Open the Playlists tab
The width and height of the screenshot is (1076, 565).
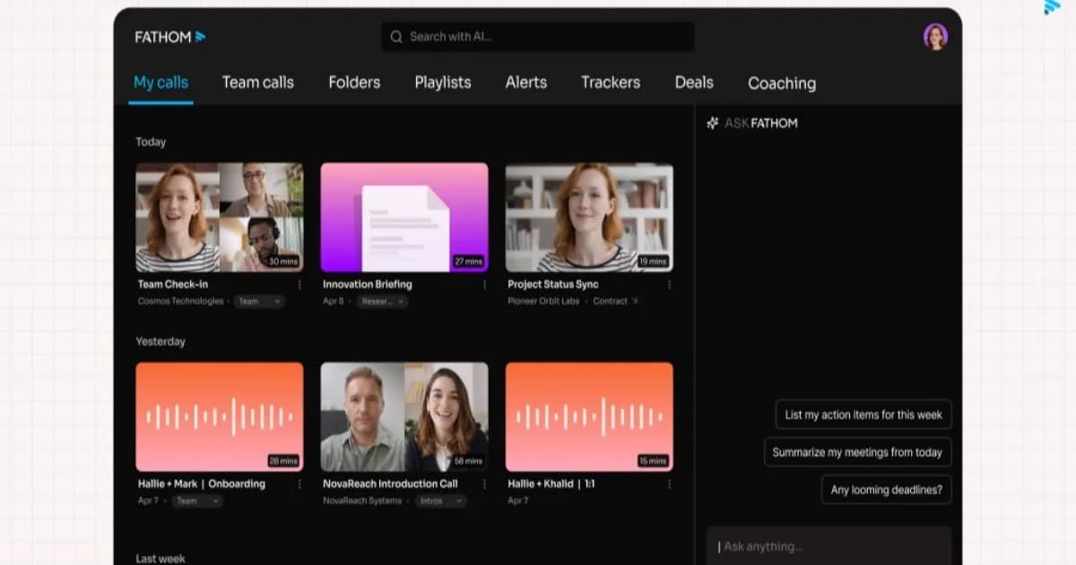click(443, 83)
